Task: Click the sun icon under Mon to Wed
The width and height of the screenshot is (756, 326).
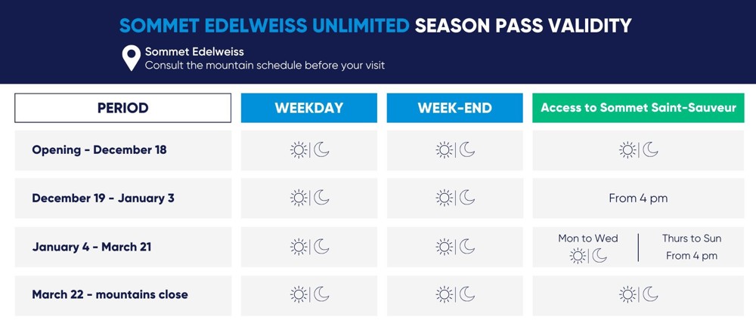Action: (x=578, y=256)
